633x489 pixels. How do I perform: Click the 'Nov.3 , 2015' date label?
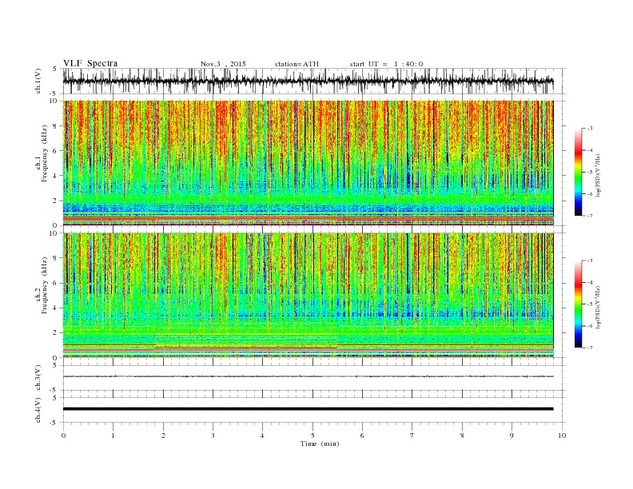223,64
